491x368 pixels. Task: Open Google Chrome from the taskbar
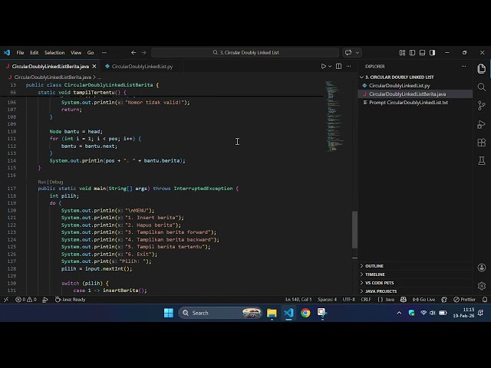point(305,313)
